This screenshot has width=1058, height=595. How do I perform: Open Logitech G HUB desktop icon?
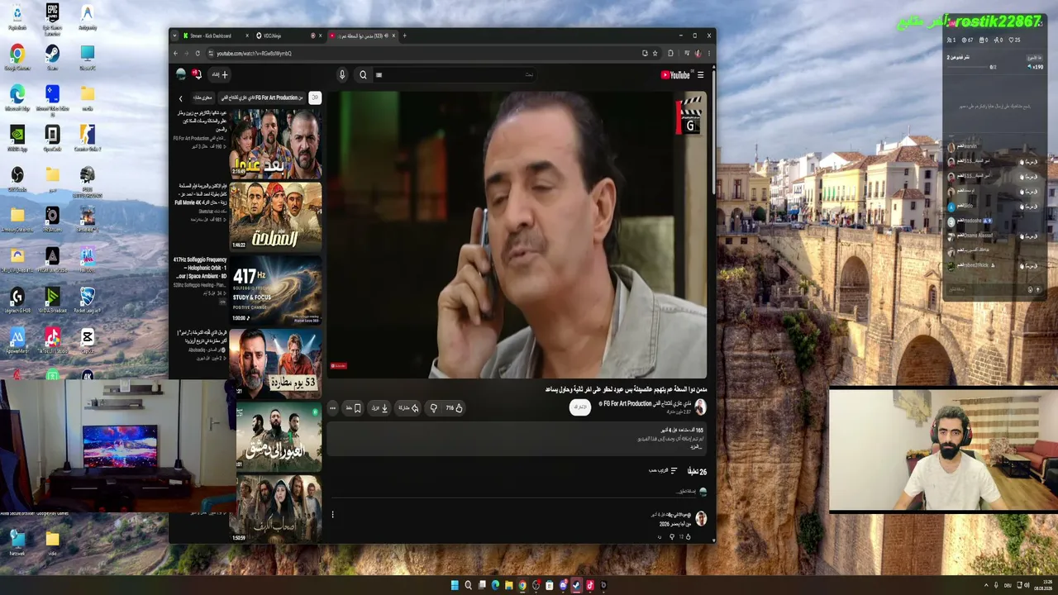pyautogui.click(x=17, y=298)
